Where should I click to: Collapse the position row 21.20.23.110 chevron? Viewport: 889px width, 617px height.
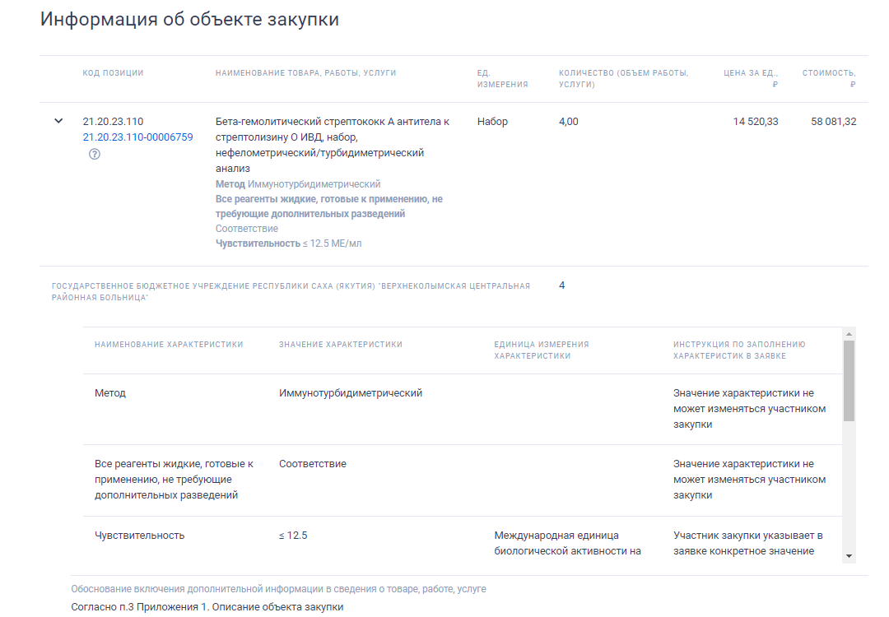tap(58, 121)
